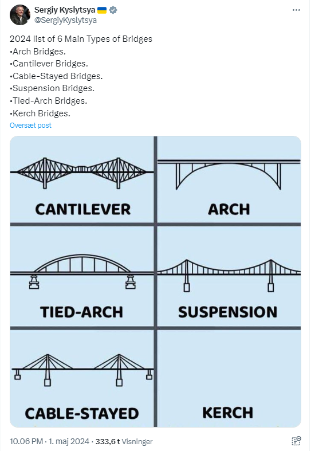Click the tied-arch bridge drawing
The height and width of the screenshot is (451, 311).
pos(82,272)
